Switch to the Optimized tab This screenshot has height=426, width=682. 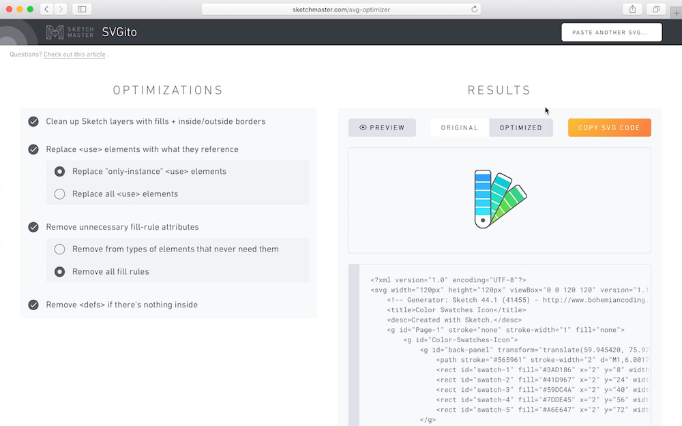pyautogui.click(x=520, y=127)
